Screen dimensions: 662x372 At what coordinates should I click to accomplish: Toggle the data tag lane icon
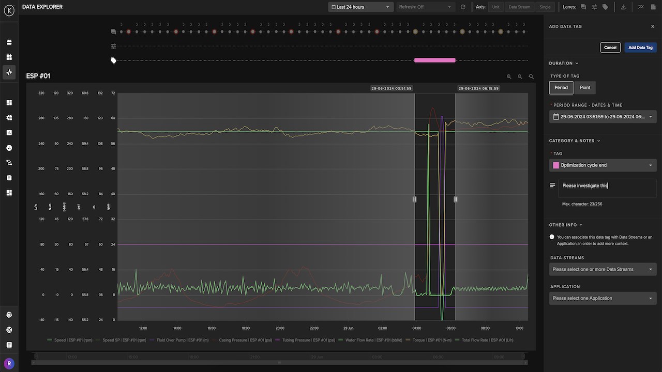(605, 7)
